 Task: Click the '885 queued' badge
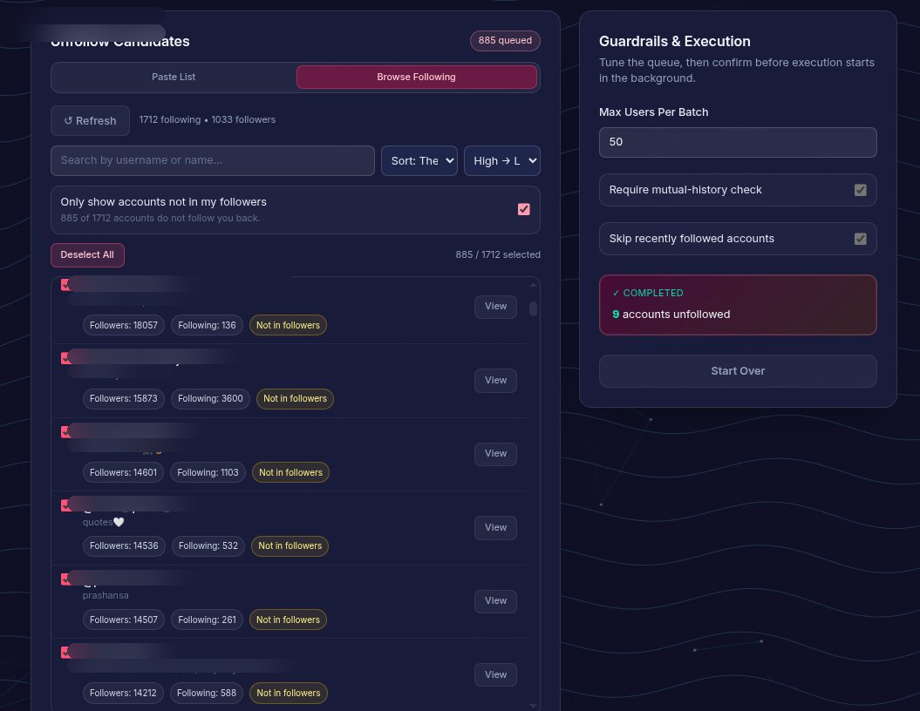point(505,41)
